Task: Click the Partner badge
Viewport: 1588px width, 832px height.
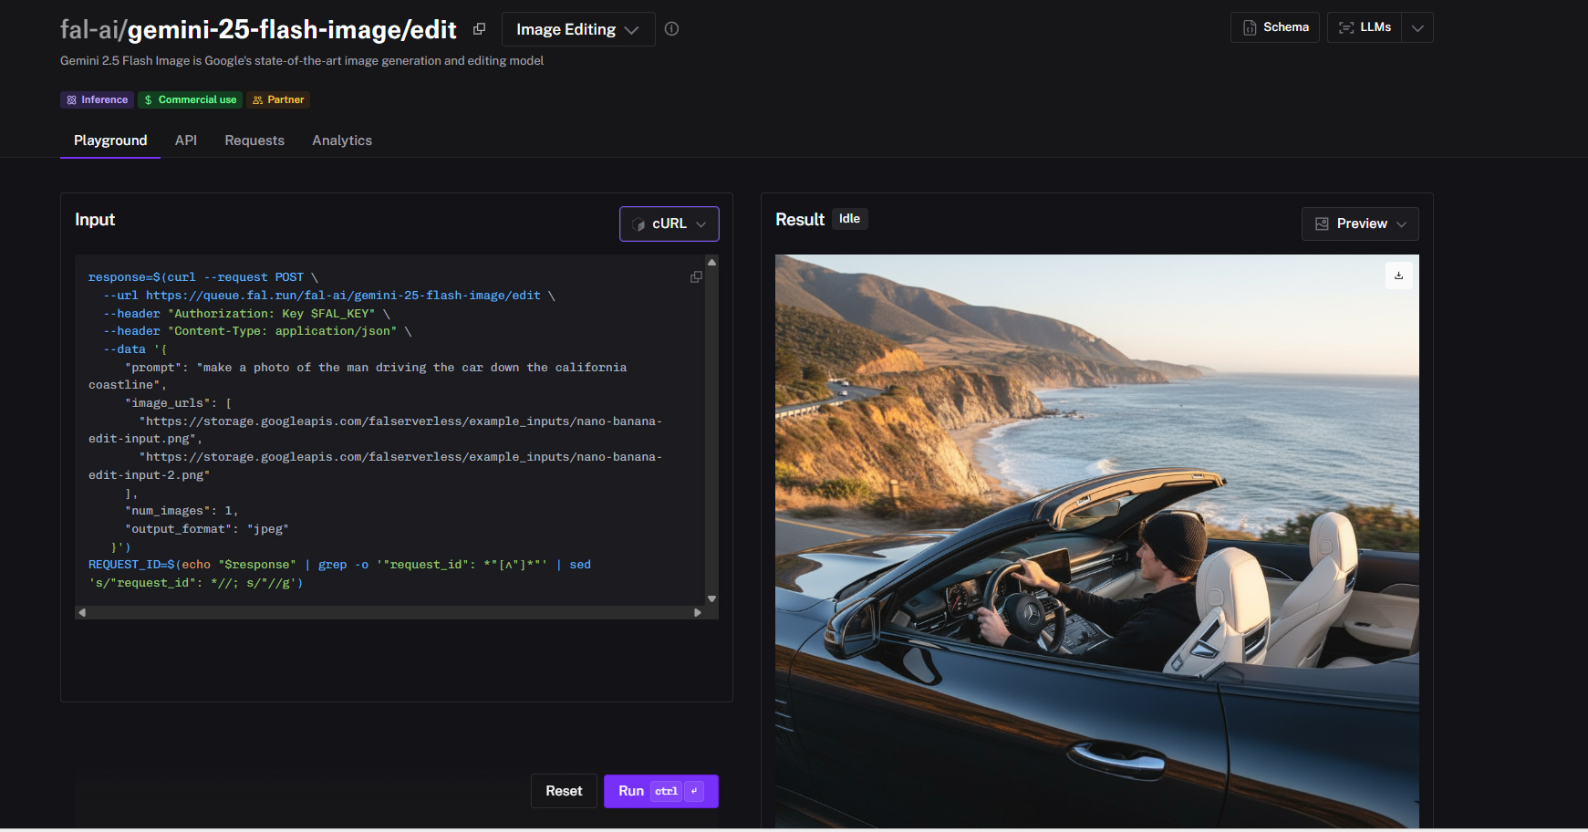Action: pyautogui.click(x=278, y=99)
